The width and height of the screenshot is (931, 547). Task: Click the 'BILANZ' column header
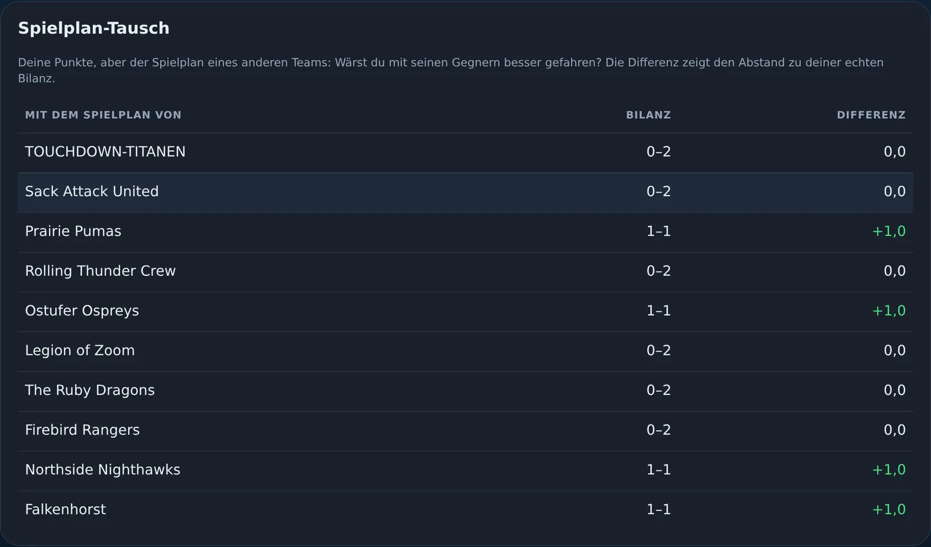click(x=648, y=115)
